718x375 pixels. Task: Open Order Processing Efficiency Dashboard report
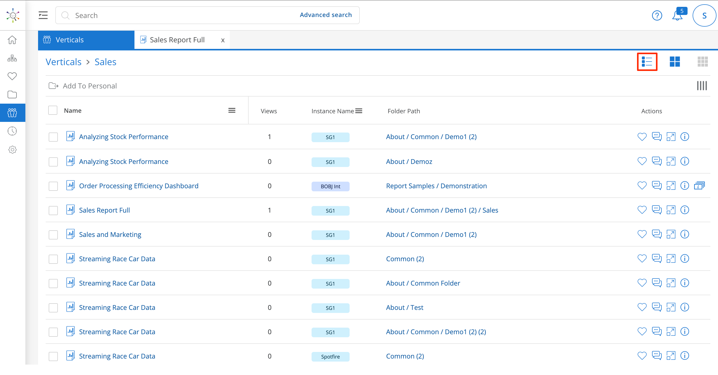click(139, 186)
